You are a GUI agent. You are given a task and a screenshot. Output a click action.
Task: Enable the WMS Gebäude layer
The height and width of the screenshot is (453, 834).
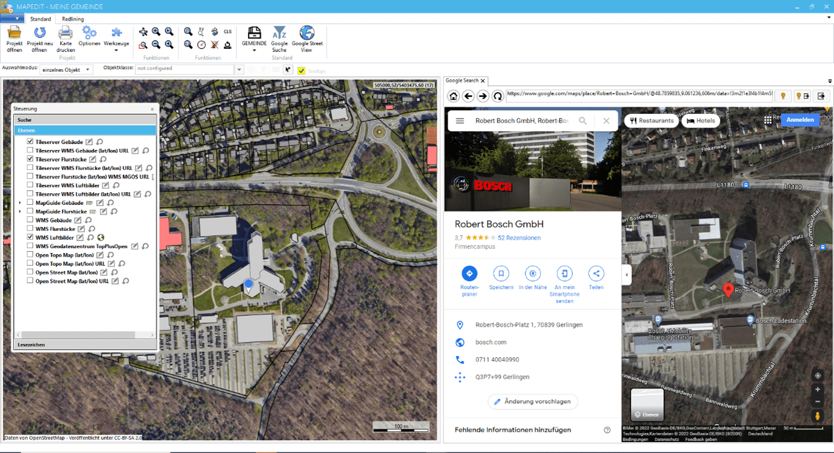coord(30,220)
